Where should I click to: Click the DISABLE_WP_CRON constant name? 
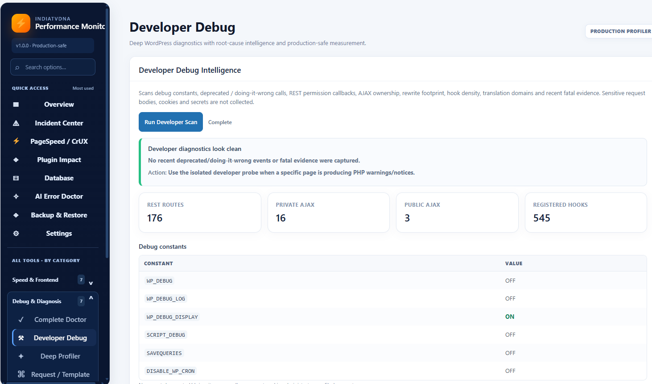[170, 371]
